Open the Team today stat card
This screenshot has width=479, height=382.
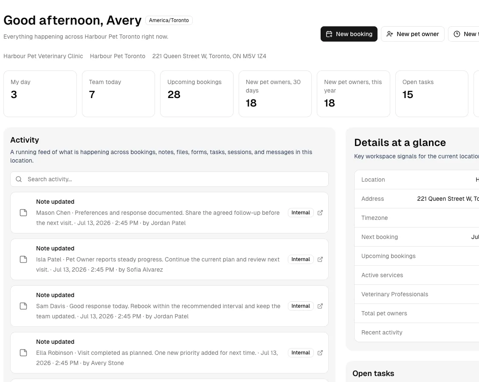point(118,94)
